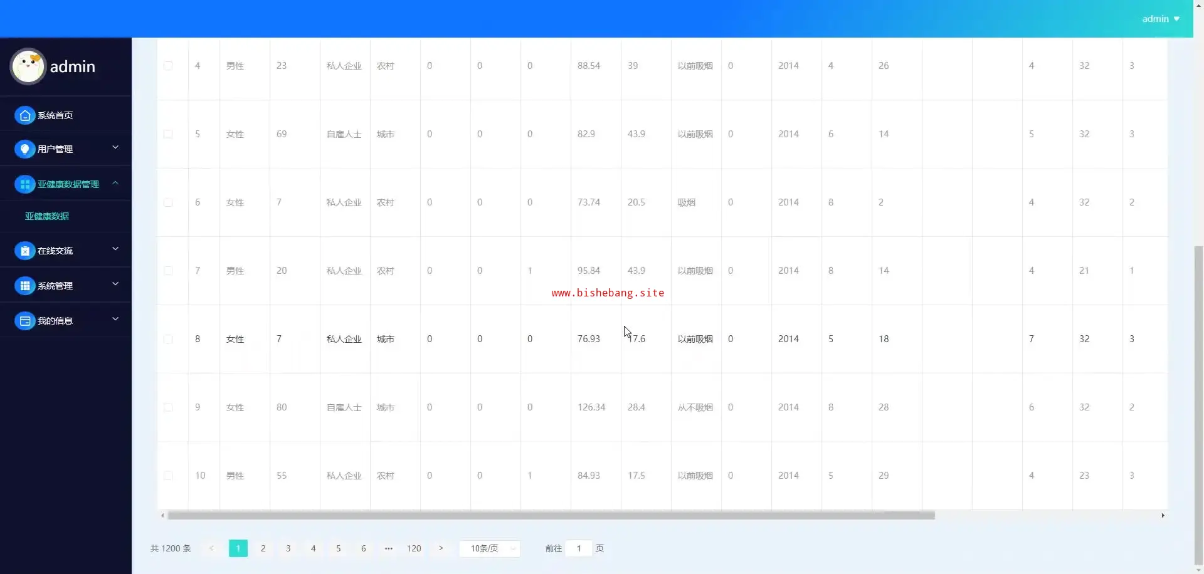Click the 系统管理 table icon
Viewport: 1204px width, 574px height.
24,286
